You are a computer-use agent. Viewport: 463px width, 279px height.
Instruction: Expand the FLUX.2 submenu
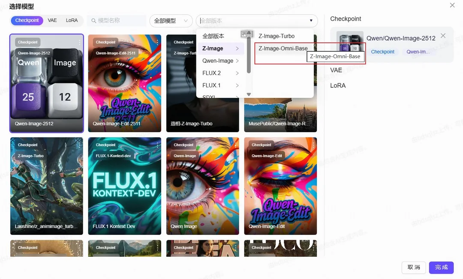coord(220,73)
